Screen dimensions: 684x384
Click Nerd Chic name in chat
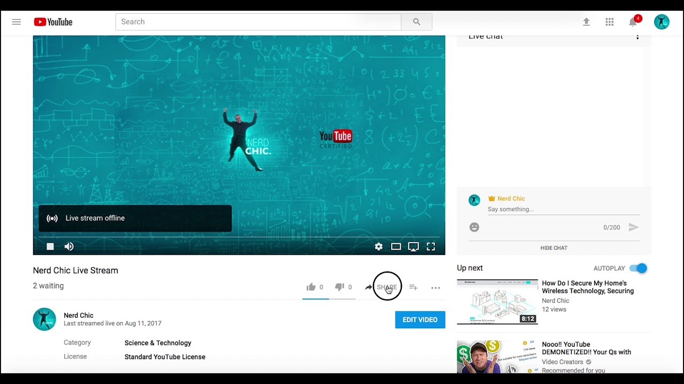tap(511, 198)
